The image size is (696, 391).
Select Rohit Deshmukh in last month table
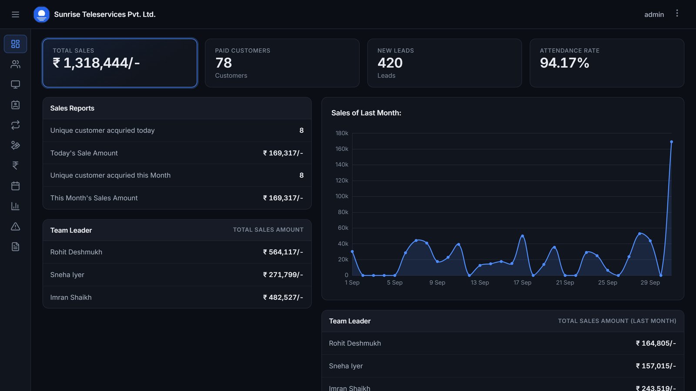click(503, 343)
